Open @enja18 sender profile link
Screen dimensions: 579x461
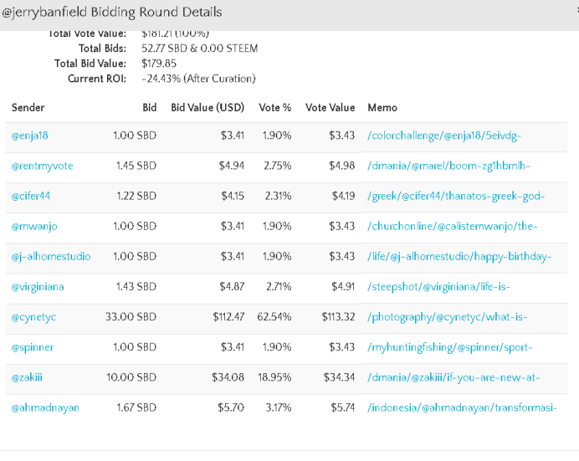coord(31,136)
